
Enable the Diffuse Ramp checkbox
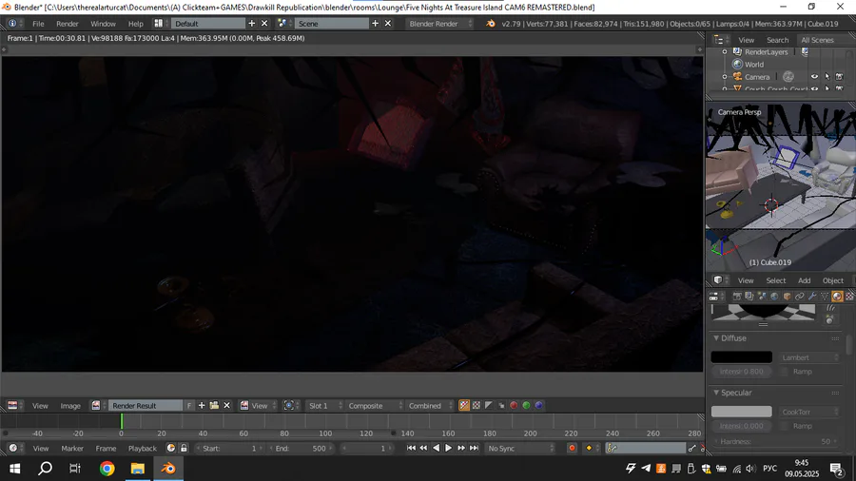[785, 372]
